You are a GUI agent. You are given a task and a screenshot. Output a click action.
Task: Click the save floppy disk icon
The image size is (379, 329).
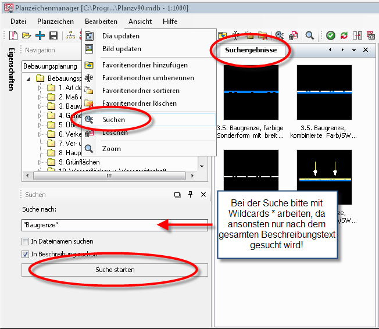53,35
